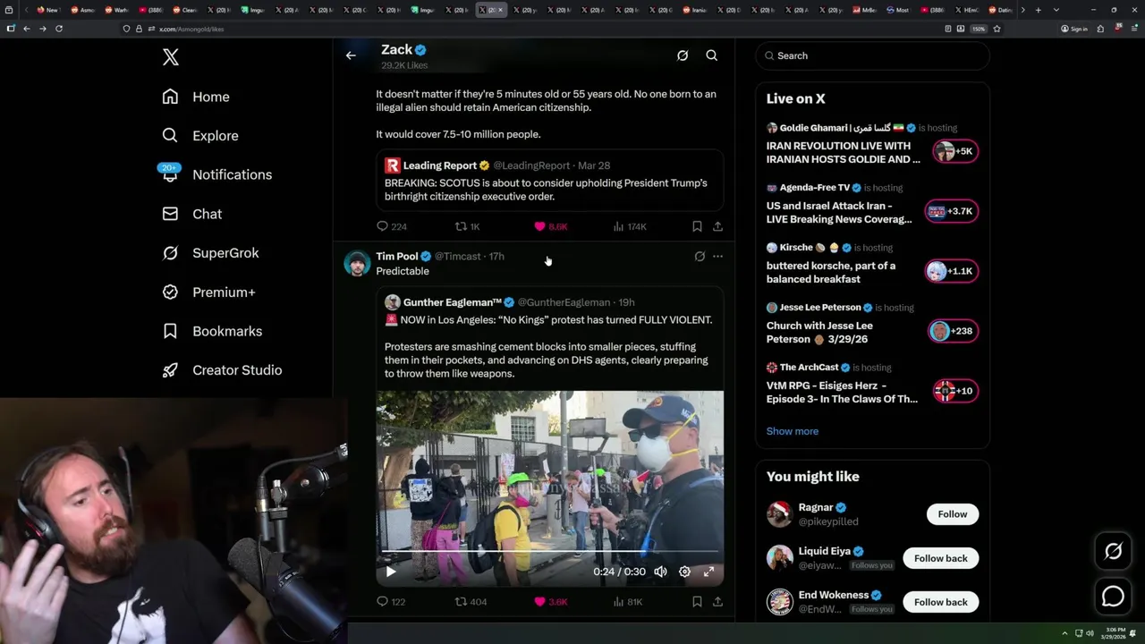The width and height of the screenshot is (1145, 644).
Task: Enter fullscreen on the video
Action: click(708, 572)
